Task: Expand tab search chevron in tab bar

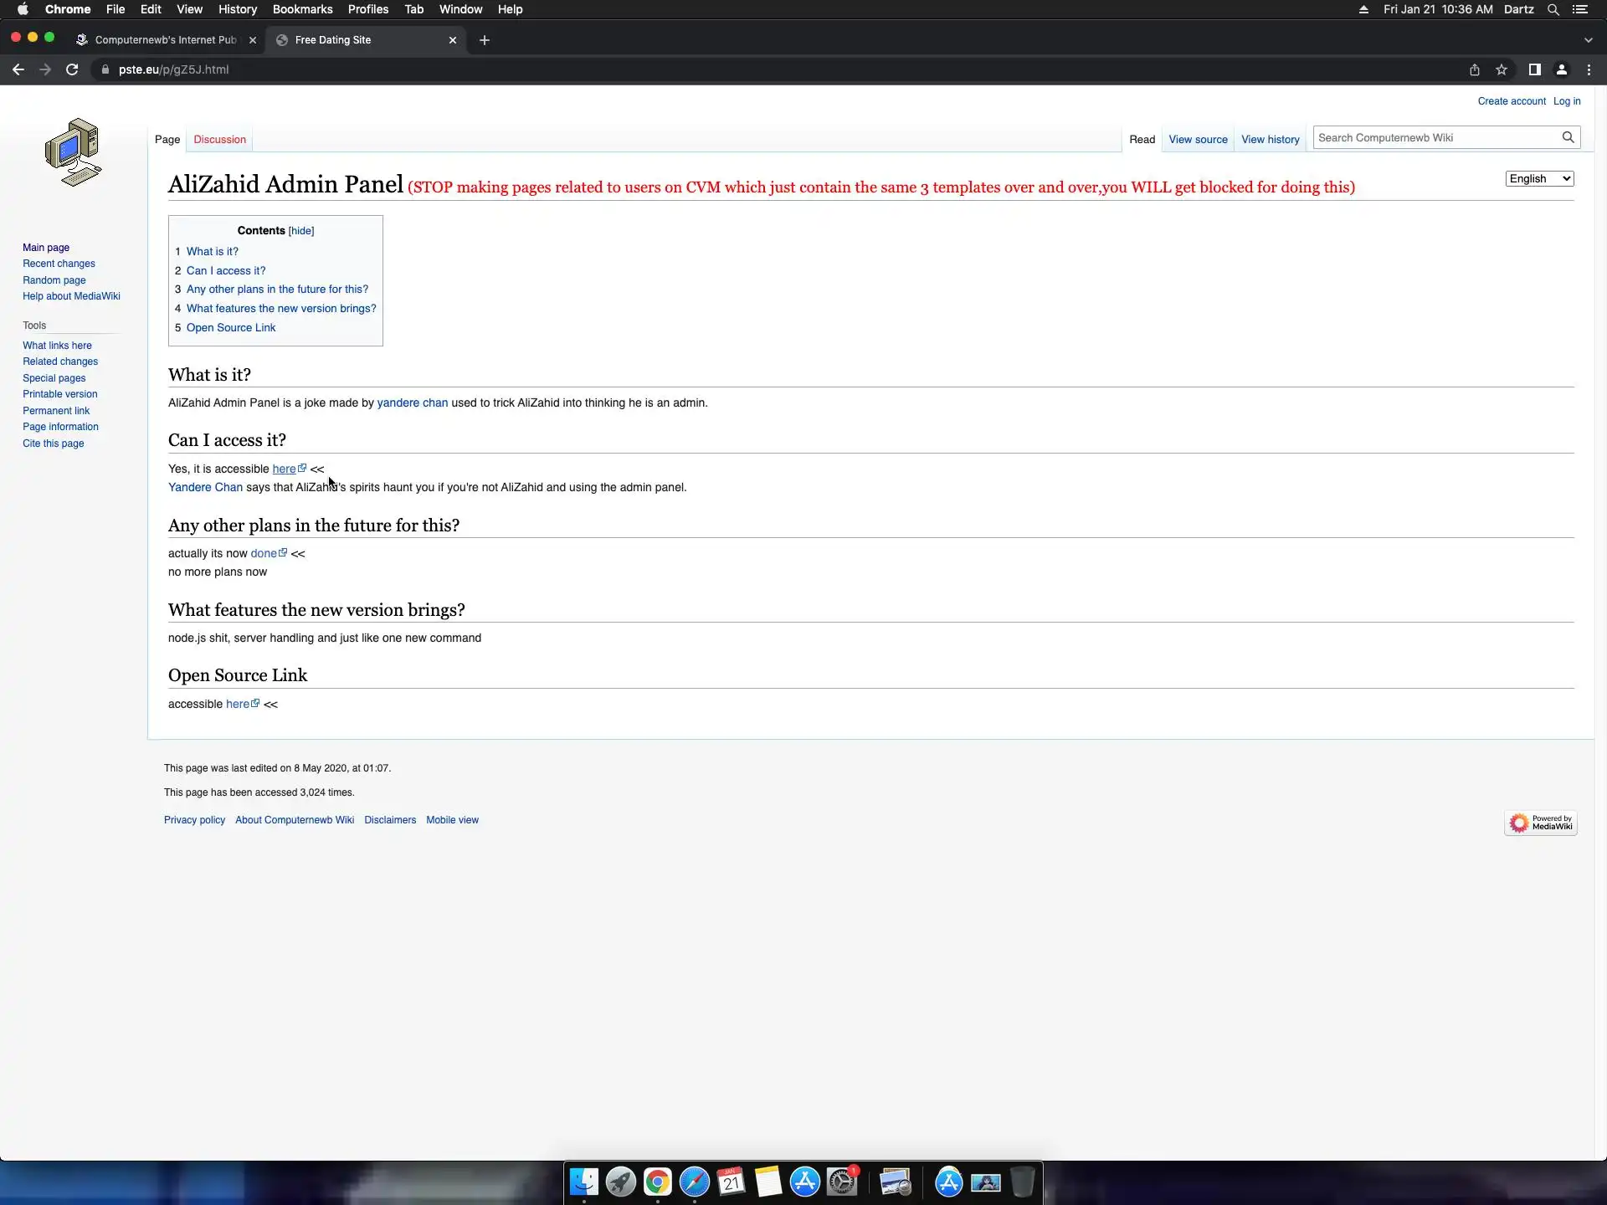Action: pyautogui.click(x=1588, y=40)
